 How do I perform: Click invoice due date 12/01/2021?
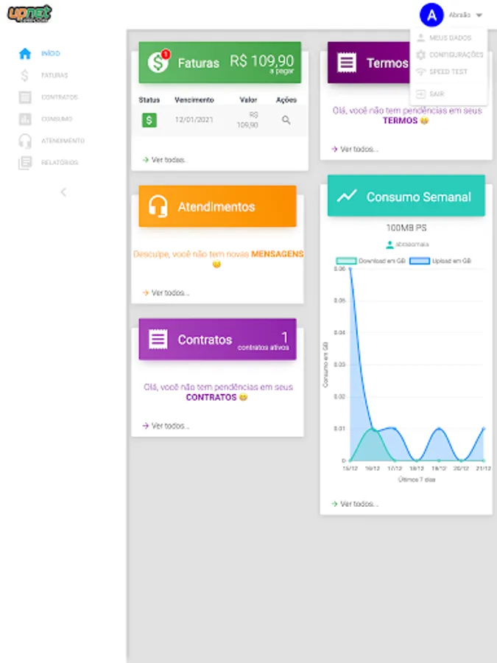pos(194,120)
